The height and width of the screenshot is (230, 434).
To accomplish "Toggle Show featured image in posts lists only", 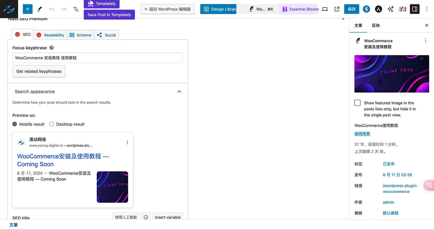I will click(x=357, y=103).
